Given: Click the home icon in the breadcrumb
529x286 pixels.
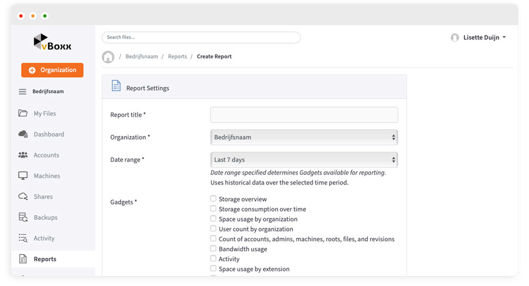Looking at the screenshot, I should point(108,57).
